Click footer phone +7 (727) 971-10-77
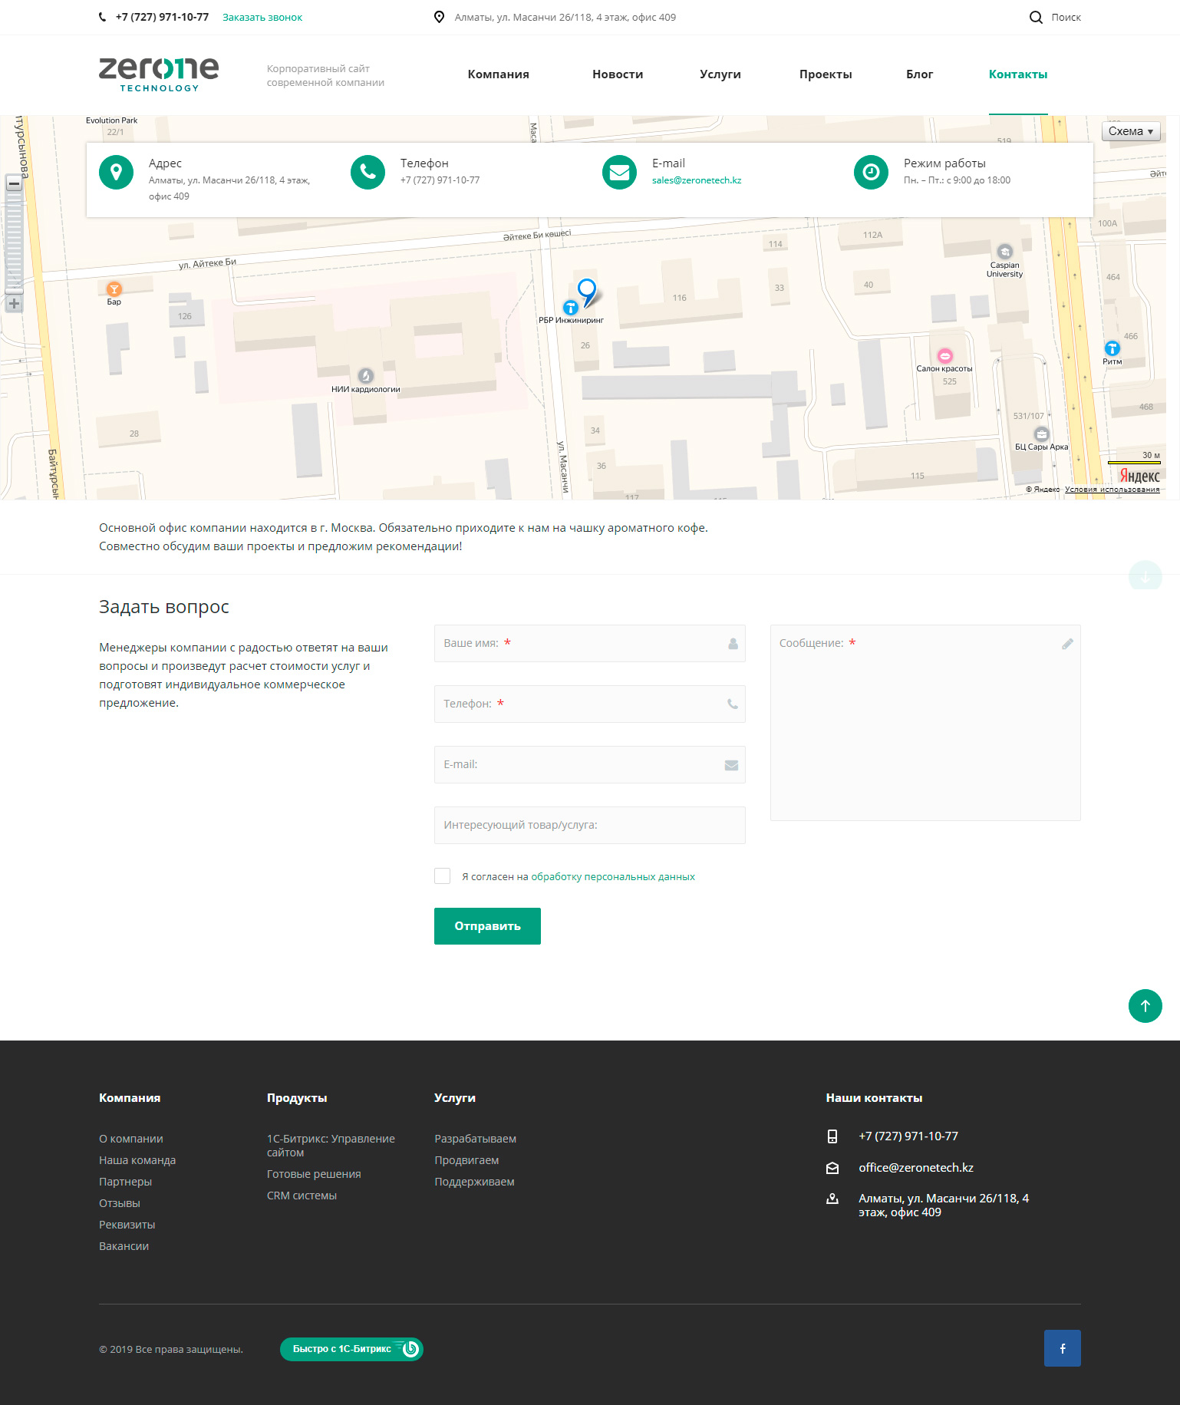The height and width of the screenshot is (1405, 1180). point(908,1136)
